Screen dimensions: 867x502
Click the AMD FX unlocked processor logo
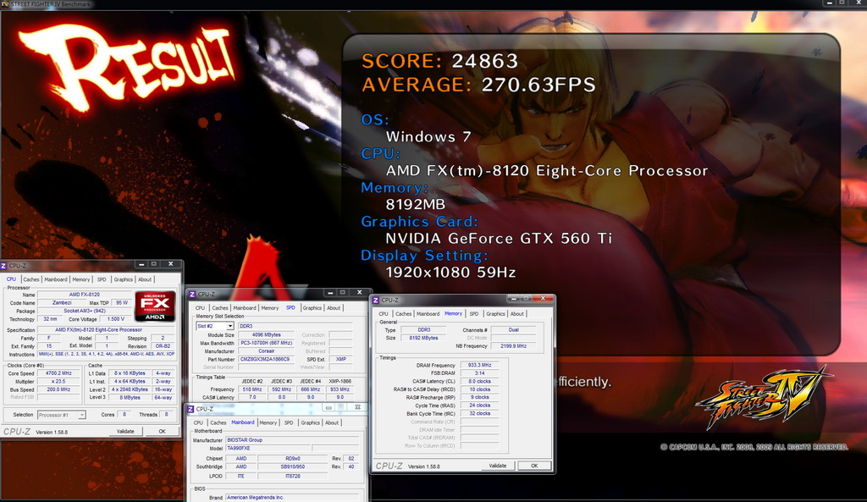(156, 306)
